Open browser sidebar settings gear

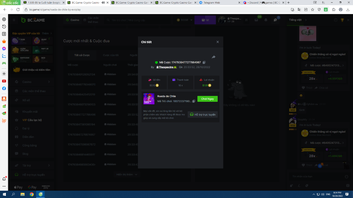click(x=4, y=19)
